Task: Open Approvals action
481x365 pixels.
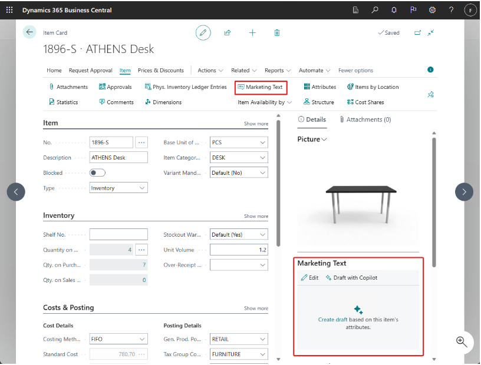Action: (x=115, y=87)
